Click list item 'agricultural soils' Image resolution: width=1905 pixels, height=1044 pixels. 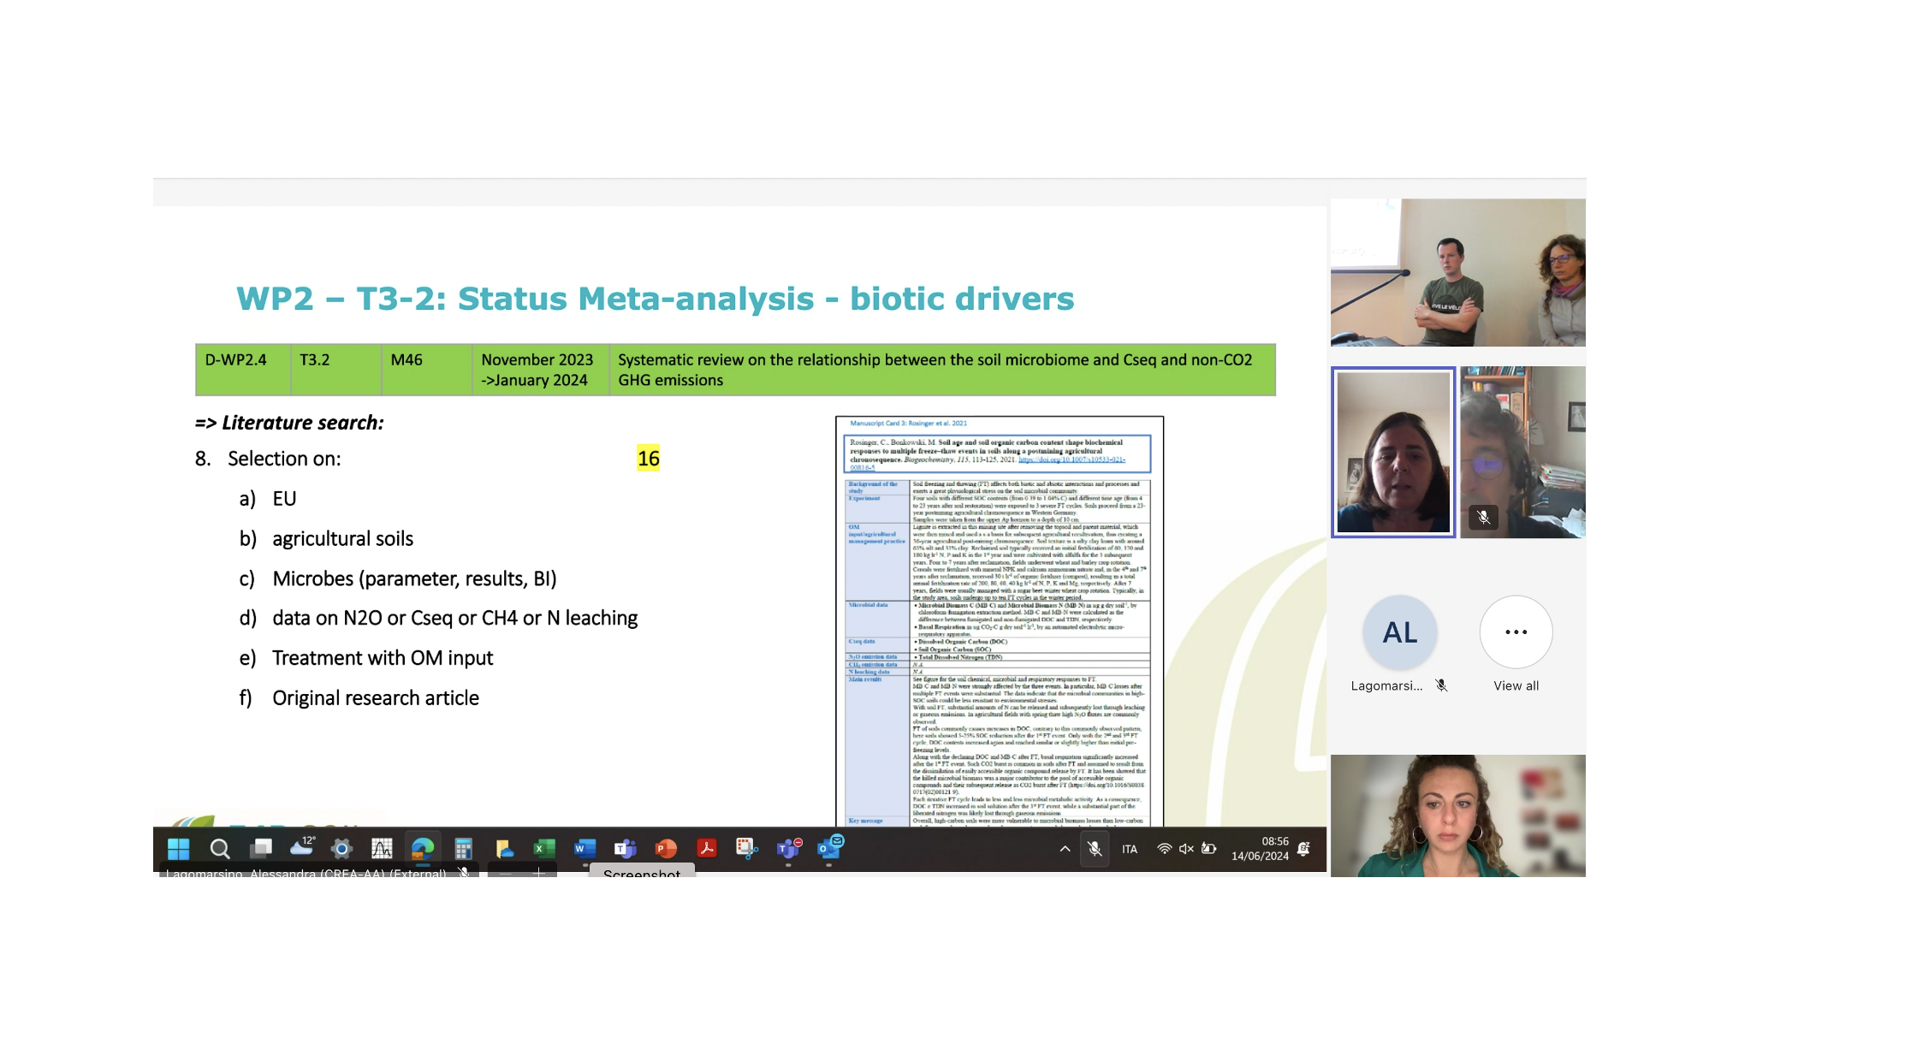(342, 538)
